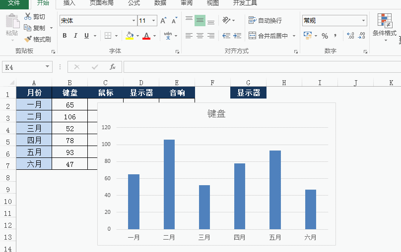Click the increase decimal places icon
Image resolution: width=401 pixels, height=252 pixels.
[x=350, y=36]
